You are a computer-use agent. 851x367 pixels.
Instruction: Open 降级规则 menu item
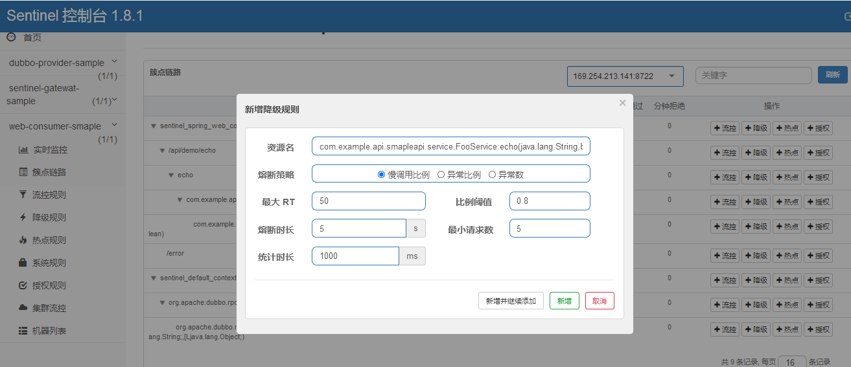[x=49, y=217]
